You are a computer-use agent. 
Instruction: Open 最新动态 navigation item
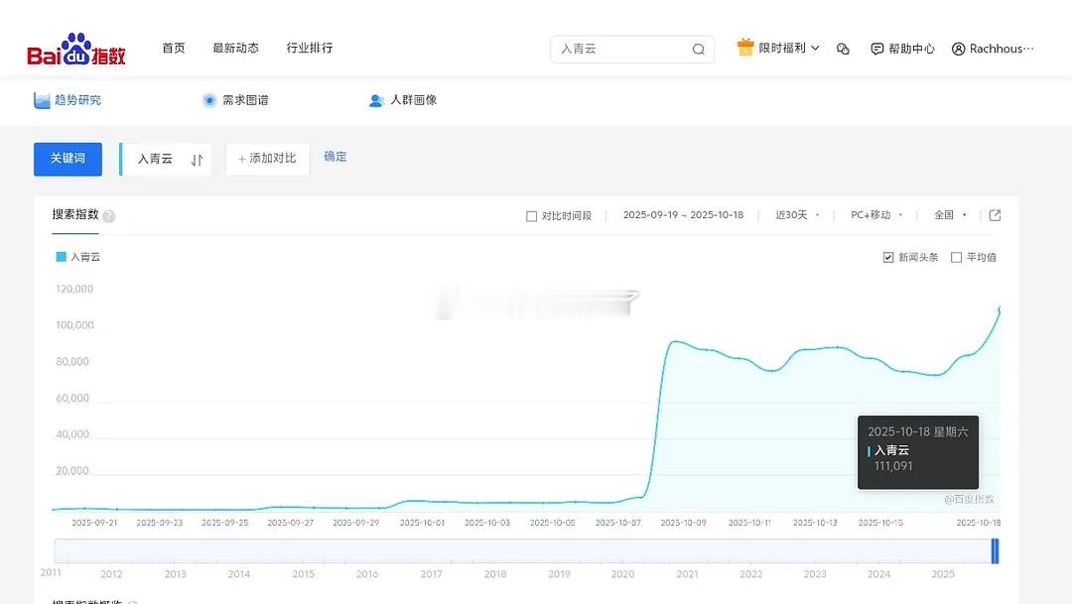(236, 48)
